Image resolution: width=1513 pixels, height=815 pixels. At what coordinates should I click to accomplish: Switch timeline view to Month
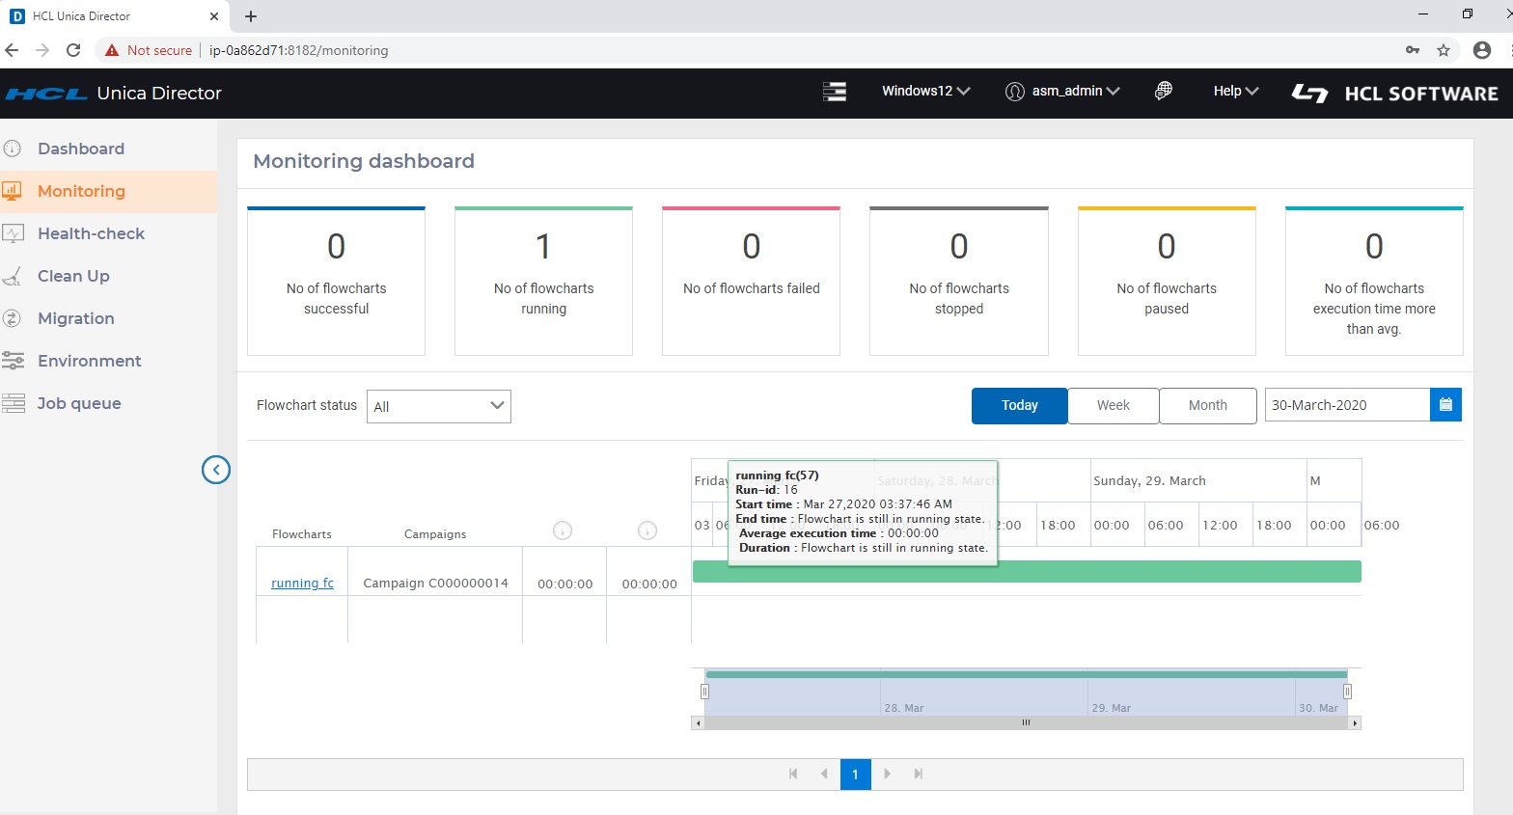pyautogui.click(x=1207, y=405)
